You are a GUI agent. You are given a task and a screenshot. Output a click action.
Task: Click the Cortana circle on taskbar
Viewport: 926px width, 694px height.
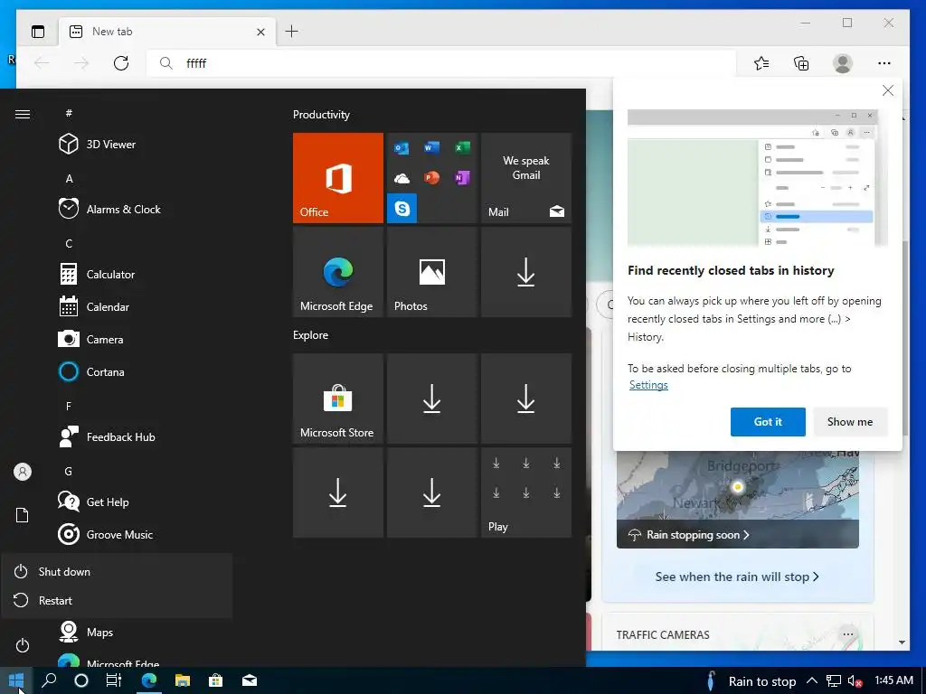[81, 680]
